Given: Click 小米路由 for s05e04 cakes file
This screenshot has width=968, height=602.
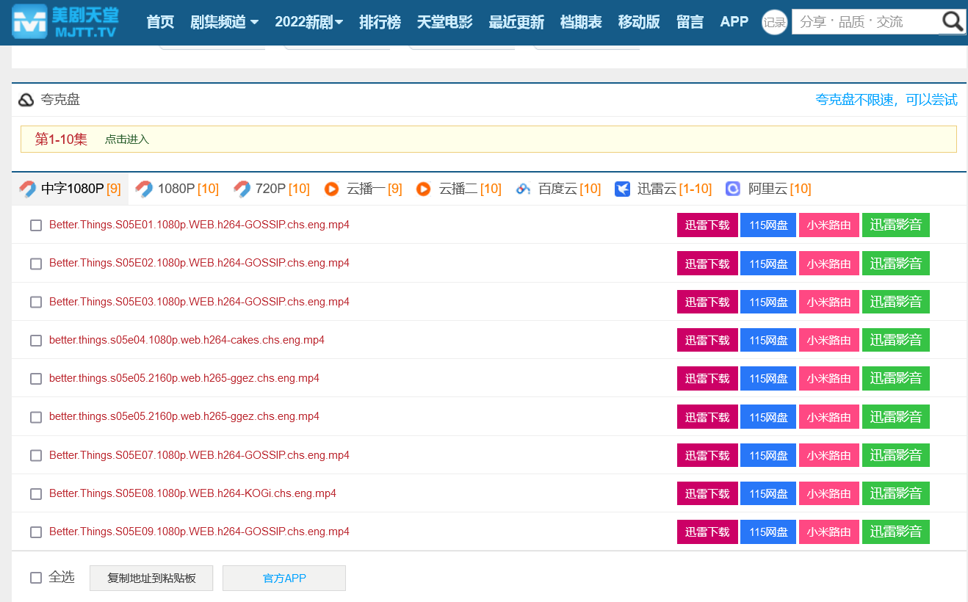Looking at the screenshot, I should pos(829,340).
